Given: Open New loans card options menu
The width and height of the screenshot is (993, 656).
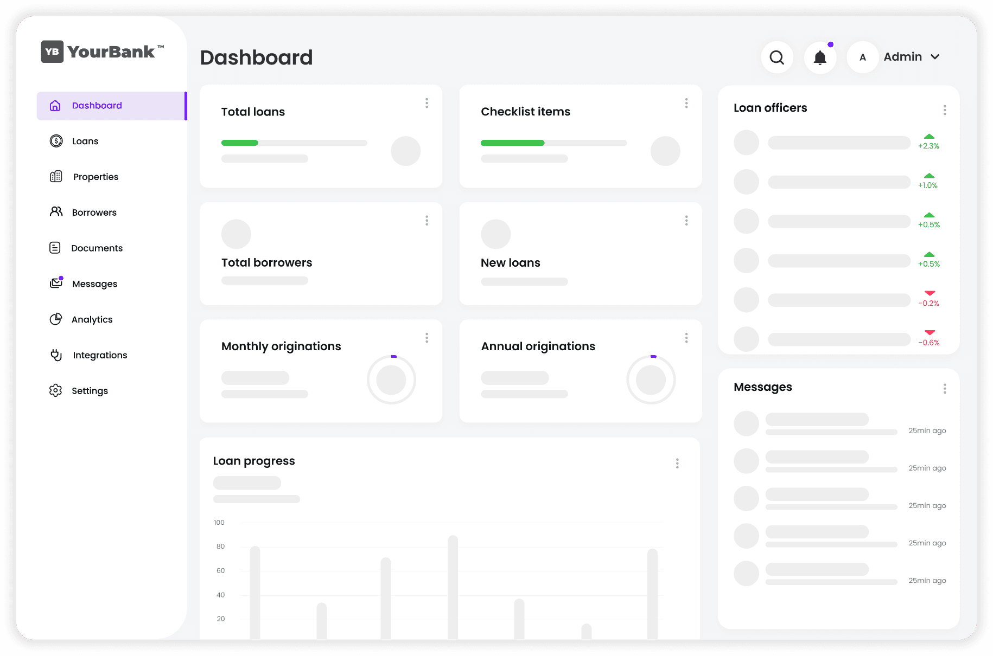Looking at the screenshot, I should pos(686,221).
